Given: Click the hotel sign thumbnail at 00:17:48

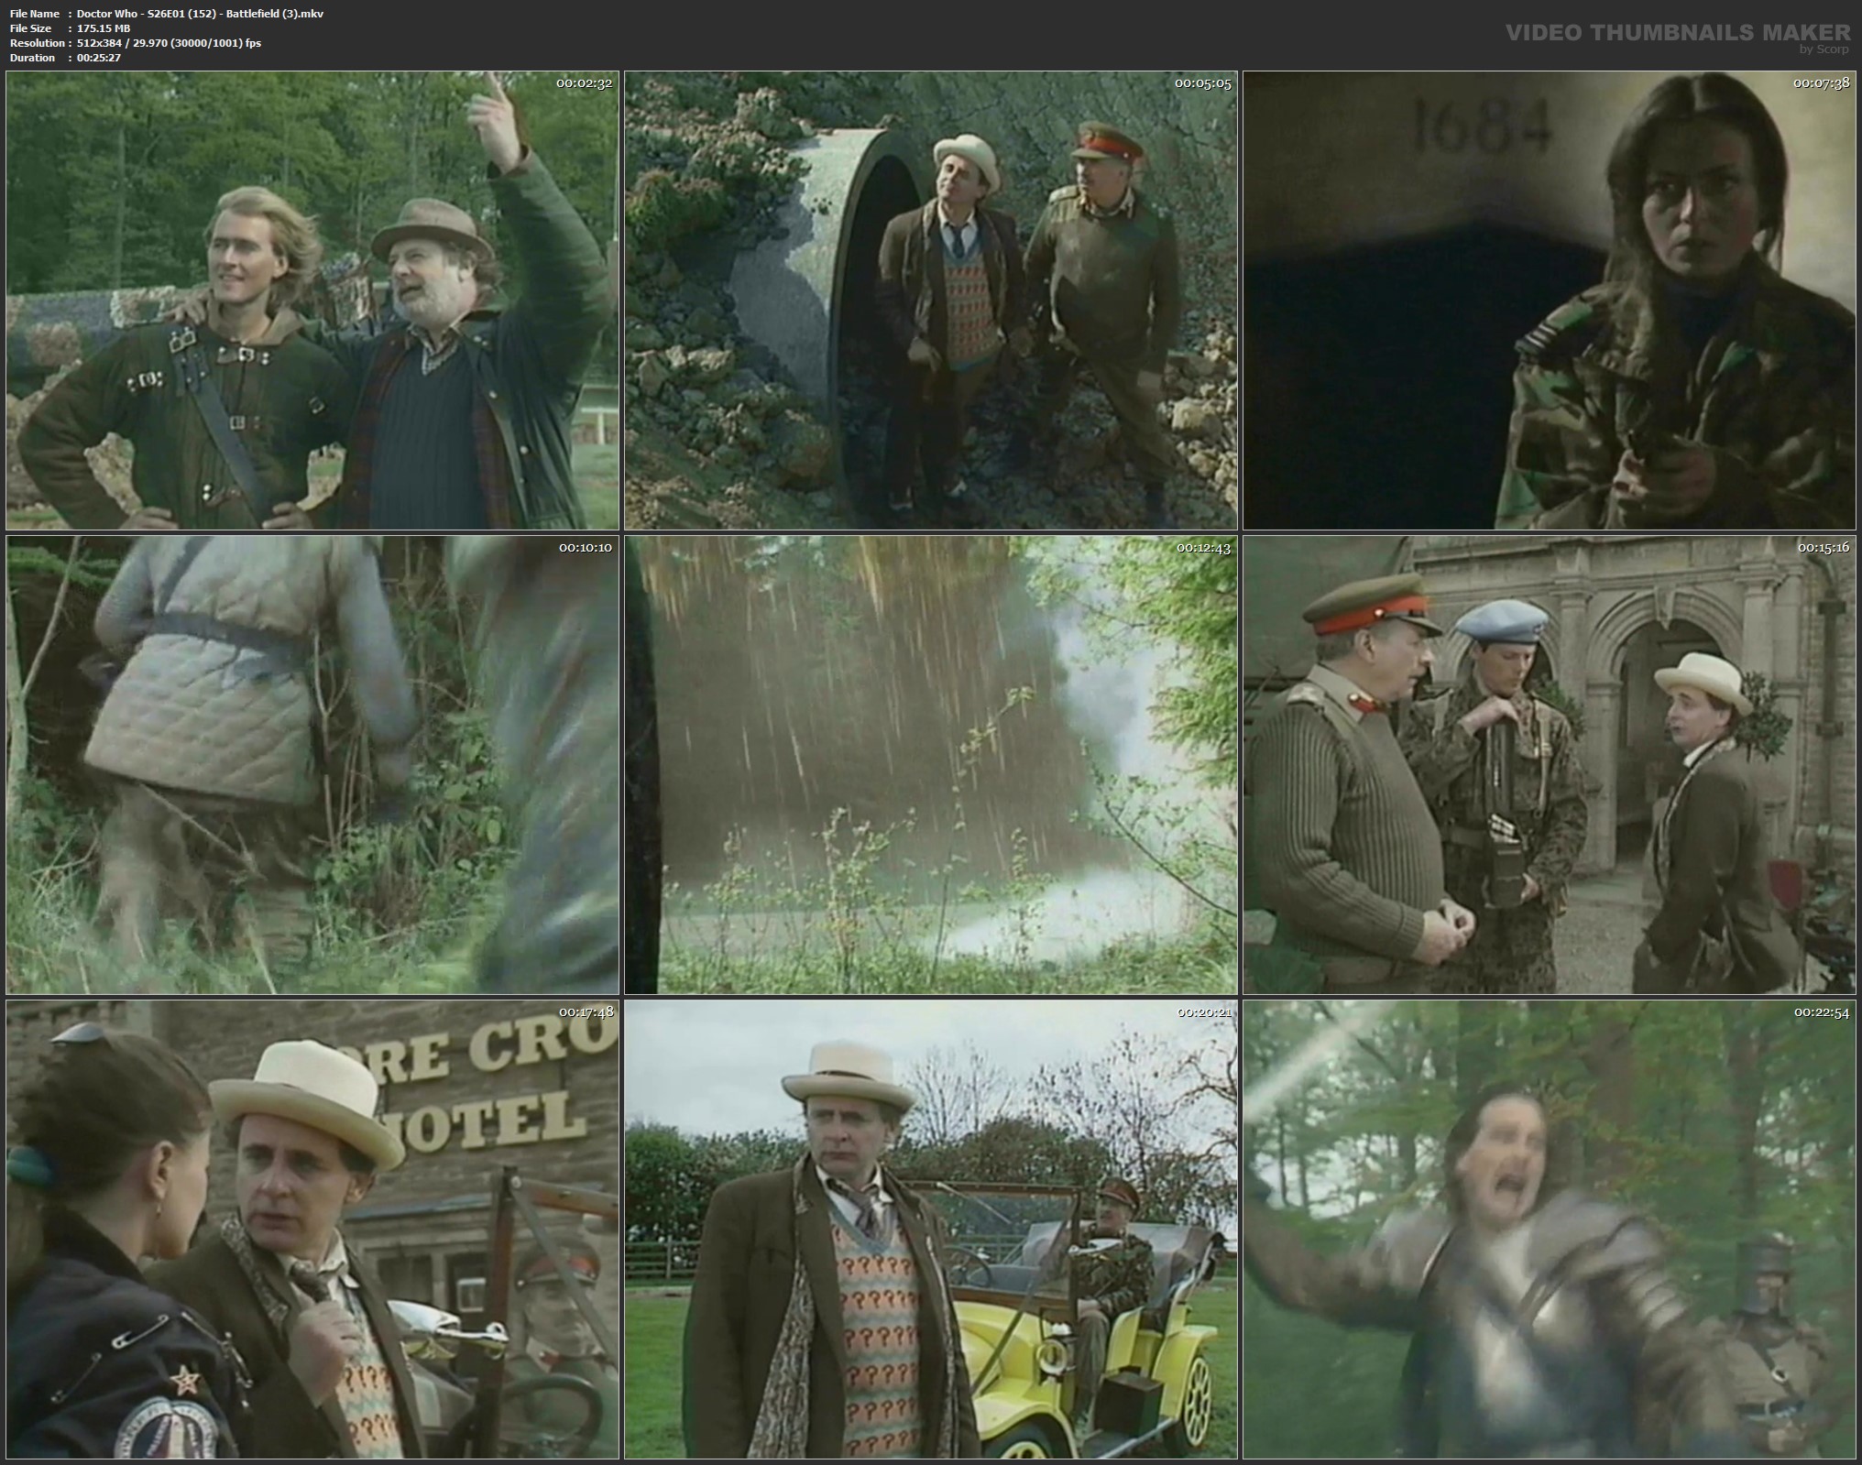Looking at the screenshot, I should (312, 1230).
